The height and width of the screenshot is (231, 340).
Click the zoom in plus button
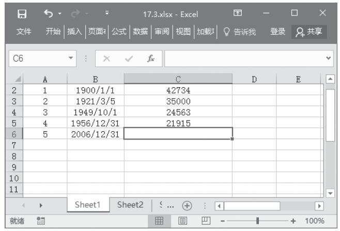pyautogui.click(x=293, y=221)
